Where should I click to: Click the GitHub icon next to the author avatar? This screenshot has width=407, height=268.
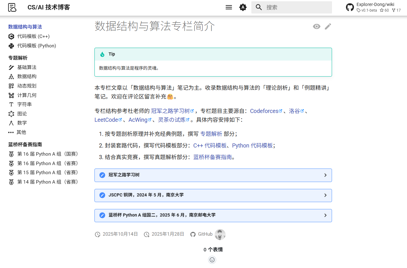pyautogui.click(x=193, y=234)
